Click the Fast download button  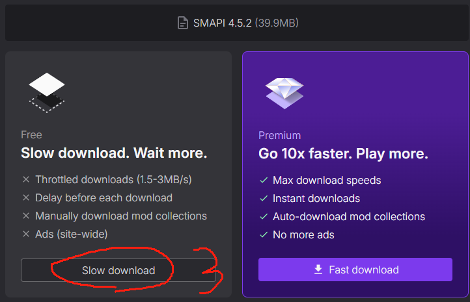(x=355, y=270)
